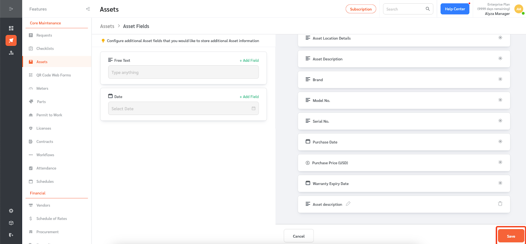Click the Schedule of Rates dollar icon
This screenshot has width=526, height=244.
coord(31,219)
